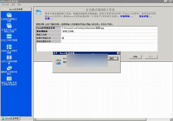Click the Excel汇总专家 sidebar header button
Viewport: 173px width, 121px height.
(16, 9)
